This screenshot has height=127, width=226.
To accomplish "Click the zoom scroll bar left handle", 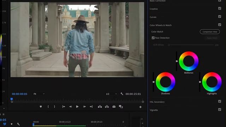I will [x=12, y=102].
